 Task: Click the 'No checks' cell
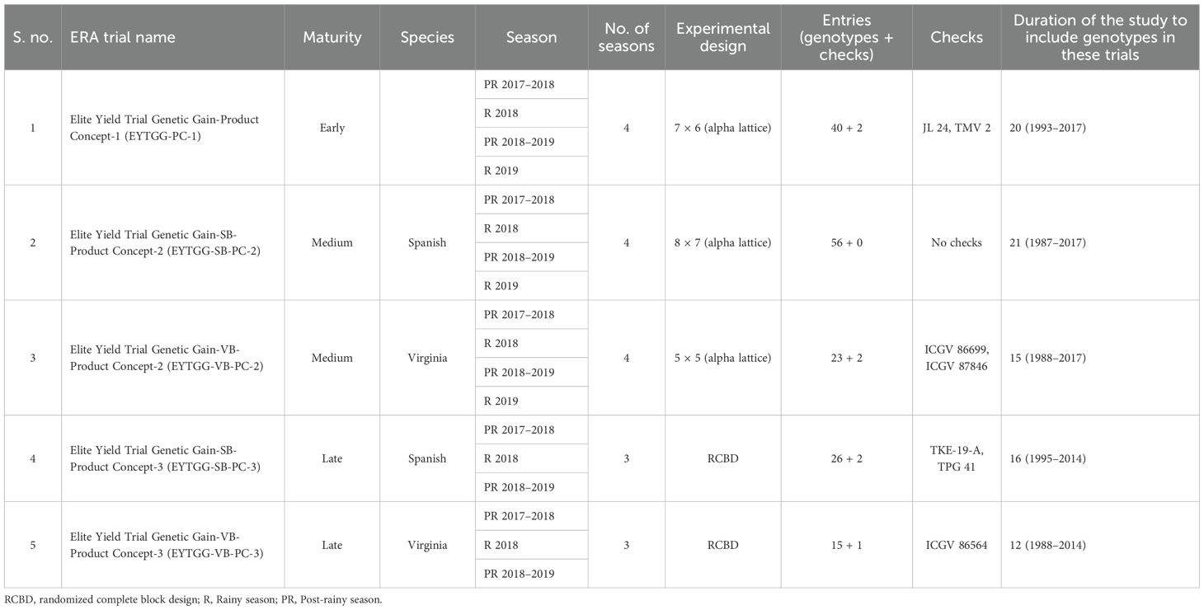tap(956, 242)
